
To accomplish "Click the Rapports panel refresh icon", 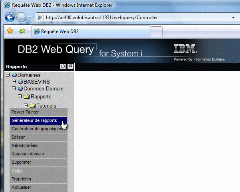I will coord(63,67).
